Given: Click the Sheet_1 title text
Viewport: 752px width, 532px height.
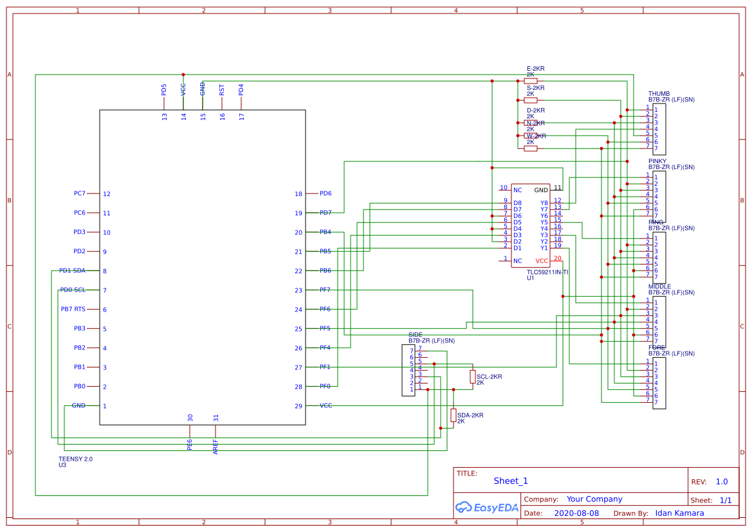Looking at the screenshot, I should point(509,481).
